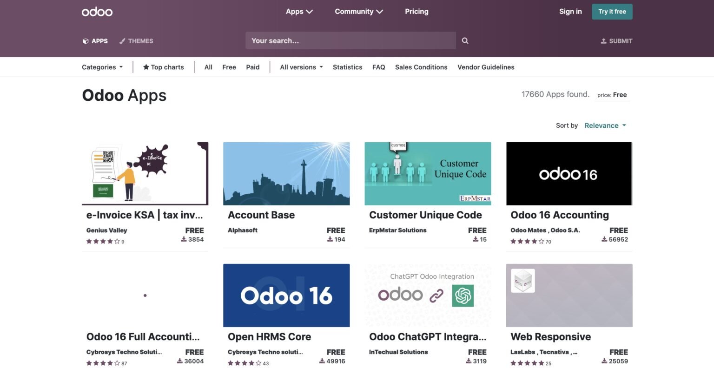
Task: Enable the Free apps filter
Action: 229,67
